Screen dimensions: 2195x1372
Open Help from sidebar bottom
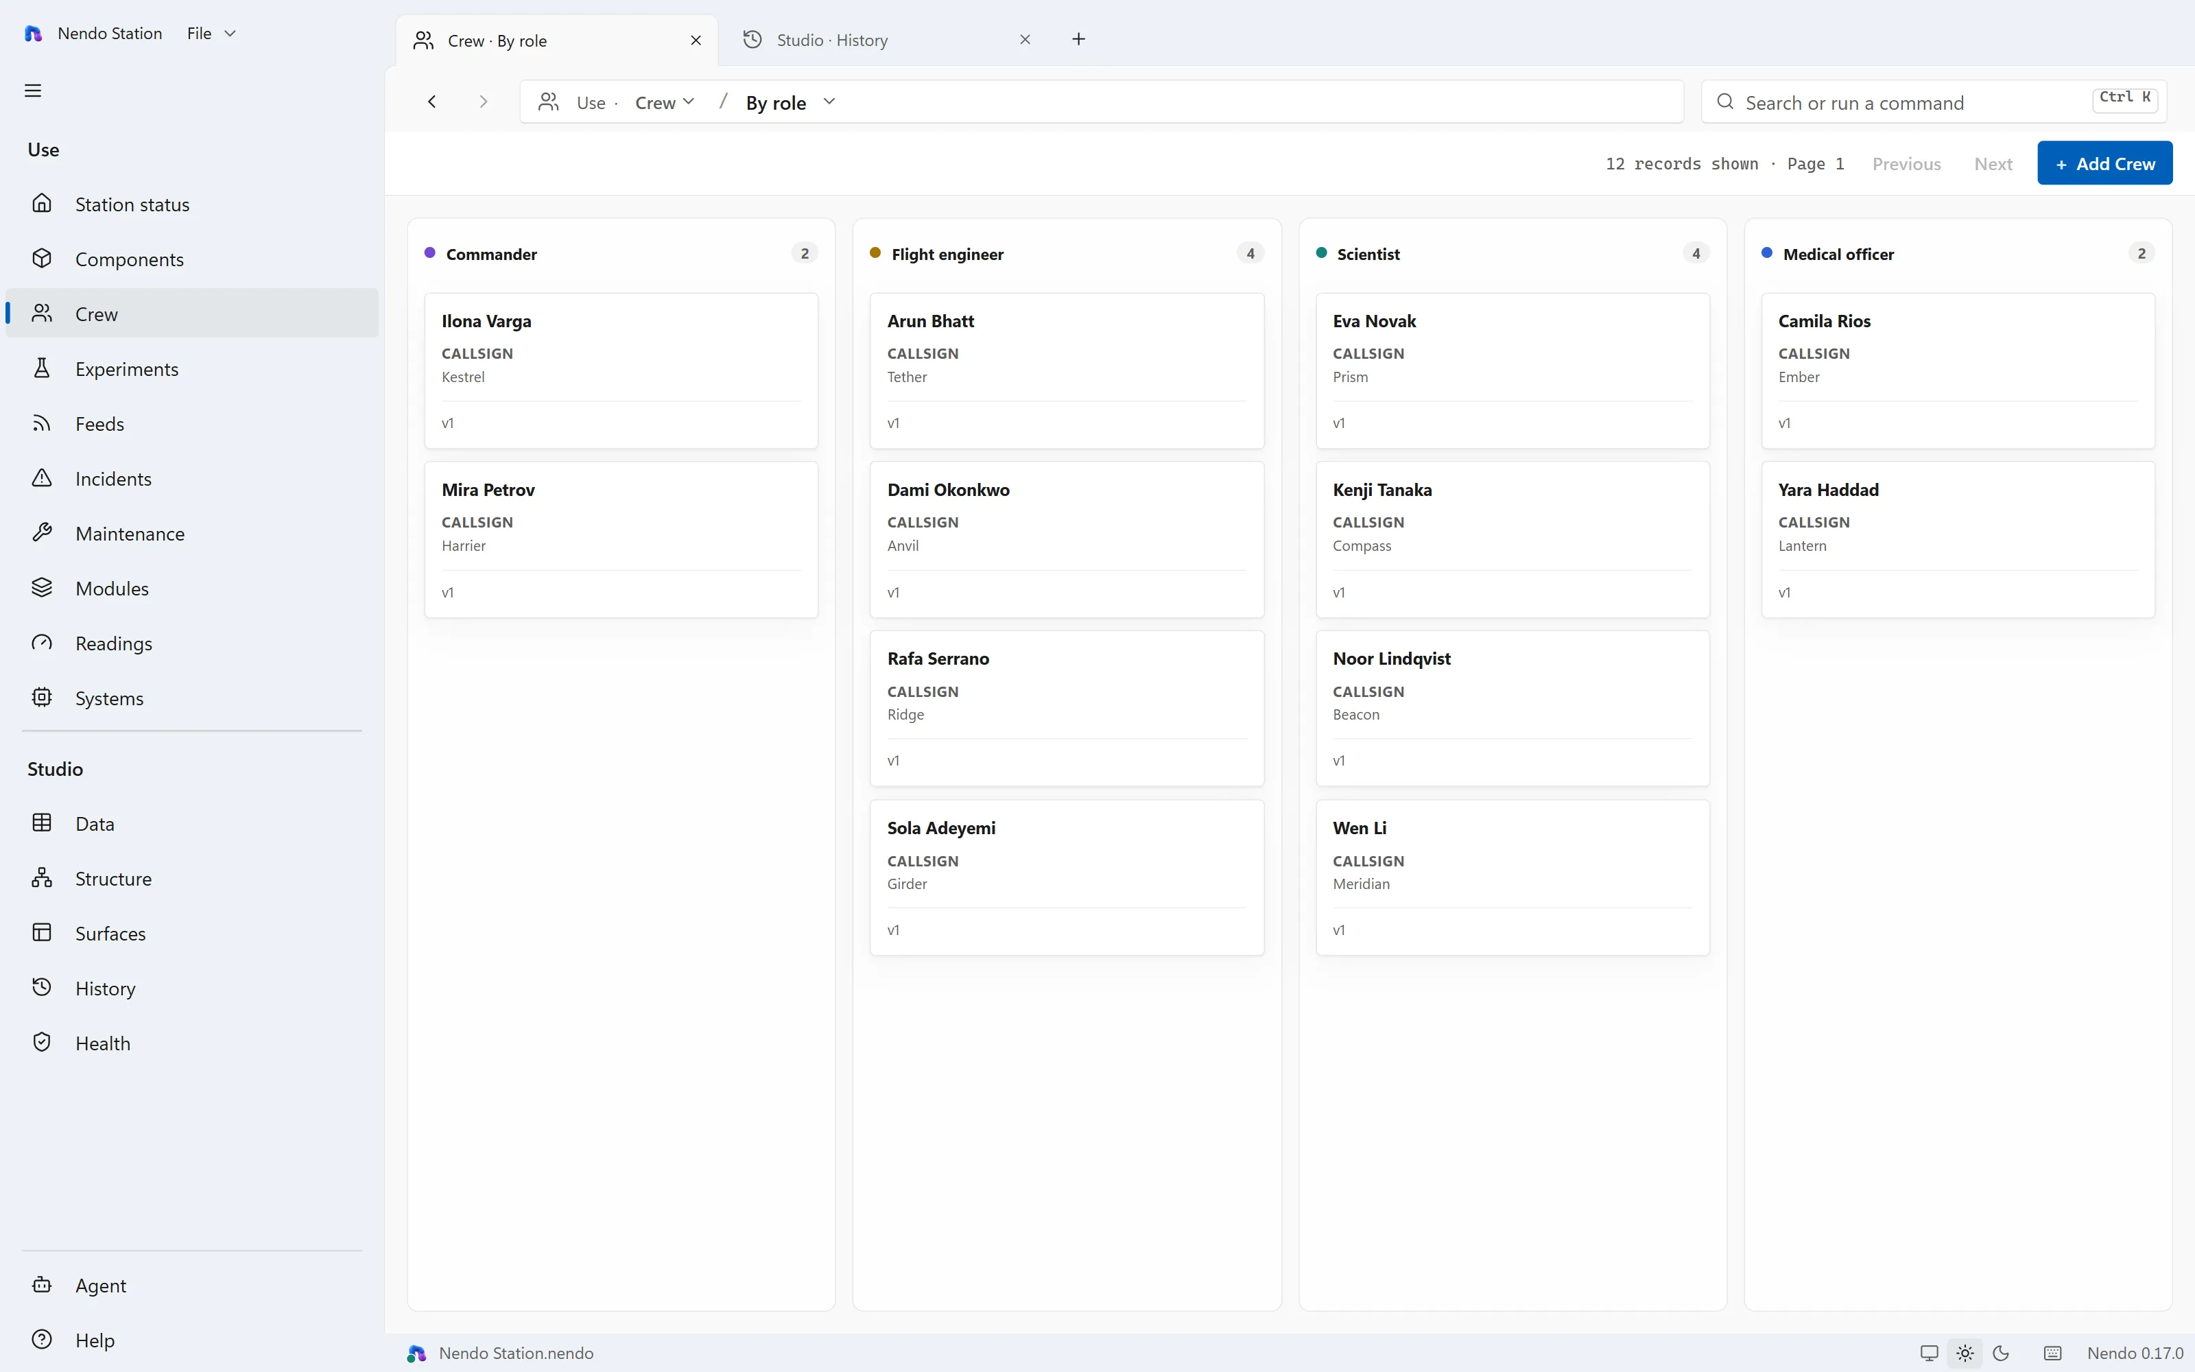pos(191,1339)
